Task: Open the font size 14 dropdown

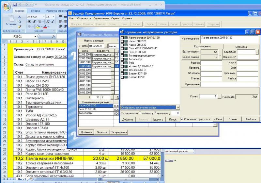Action: coord(53,16)
